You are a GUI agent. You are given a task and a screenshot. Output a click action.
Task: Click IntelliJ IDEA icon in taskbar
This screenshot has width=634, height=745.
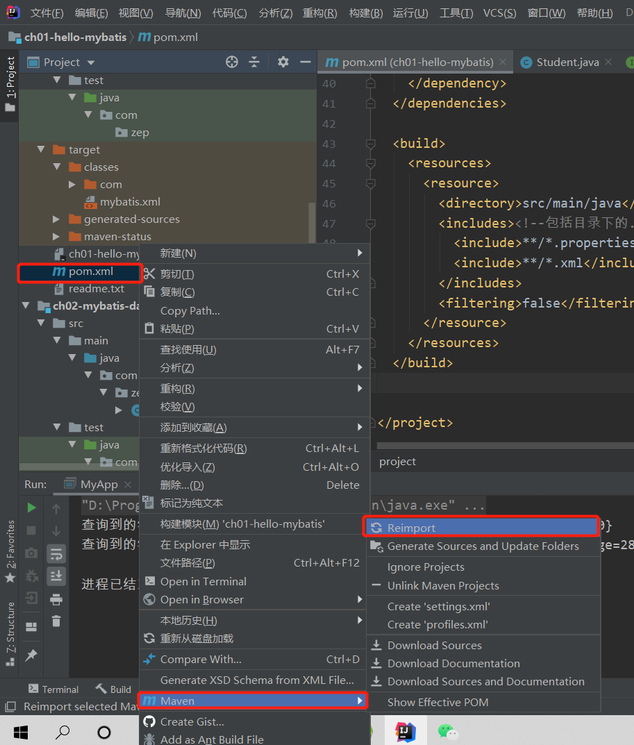pyautogui.click(x=406, y=732)
